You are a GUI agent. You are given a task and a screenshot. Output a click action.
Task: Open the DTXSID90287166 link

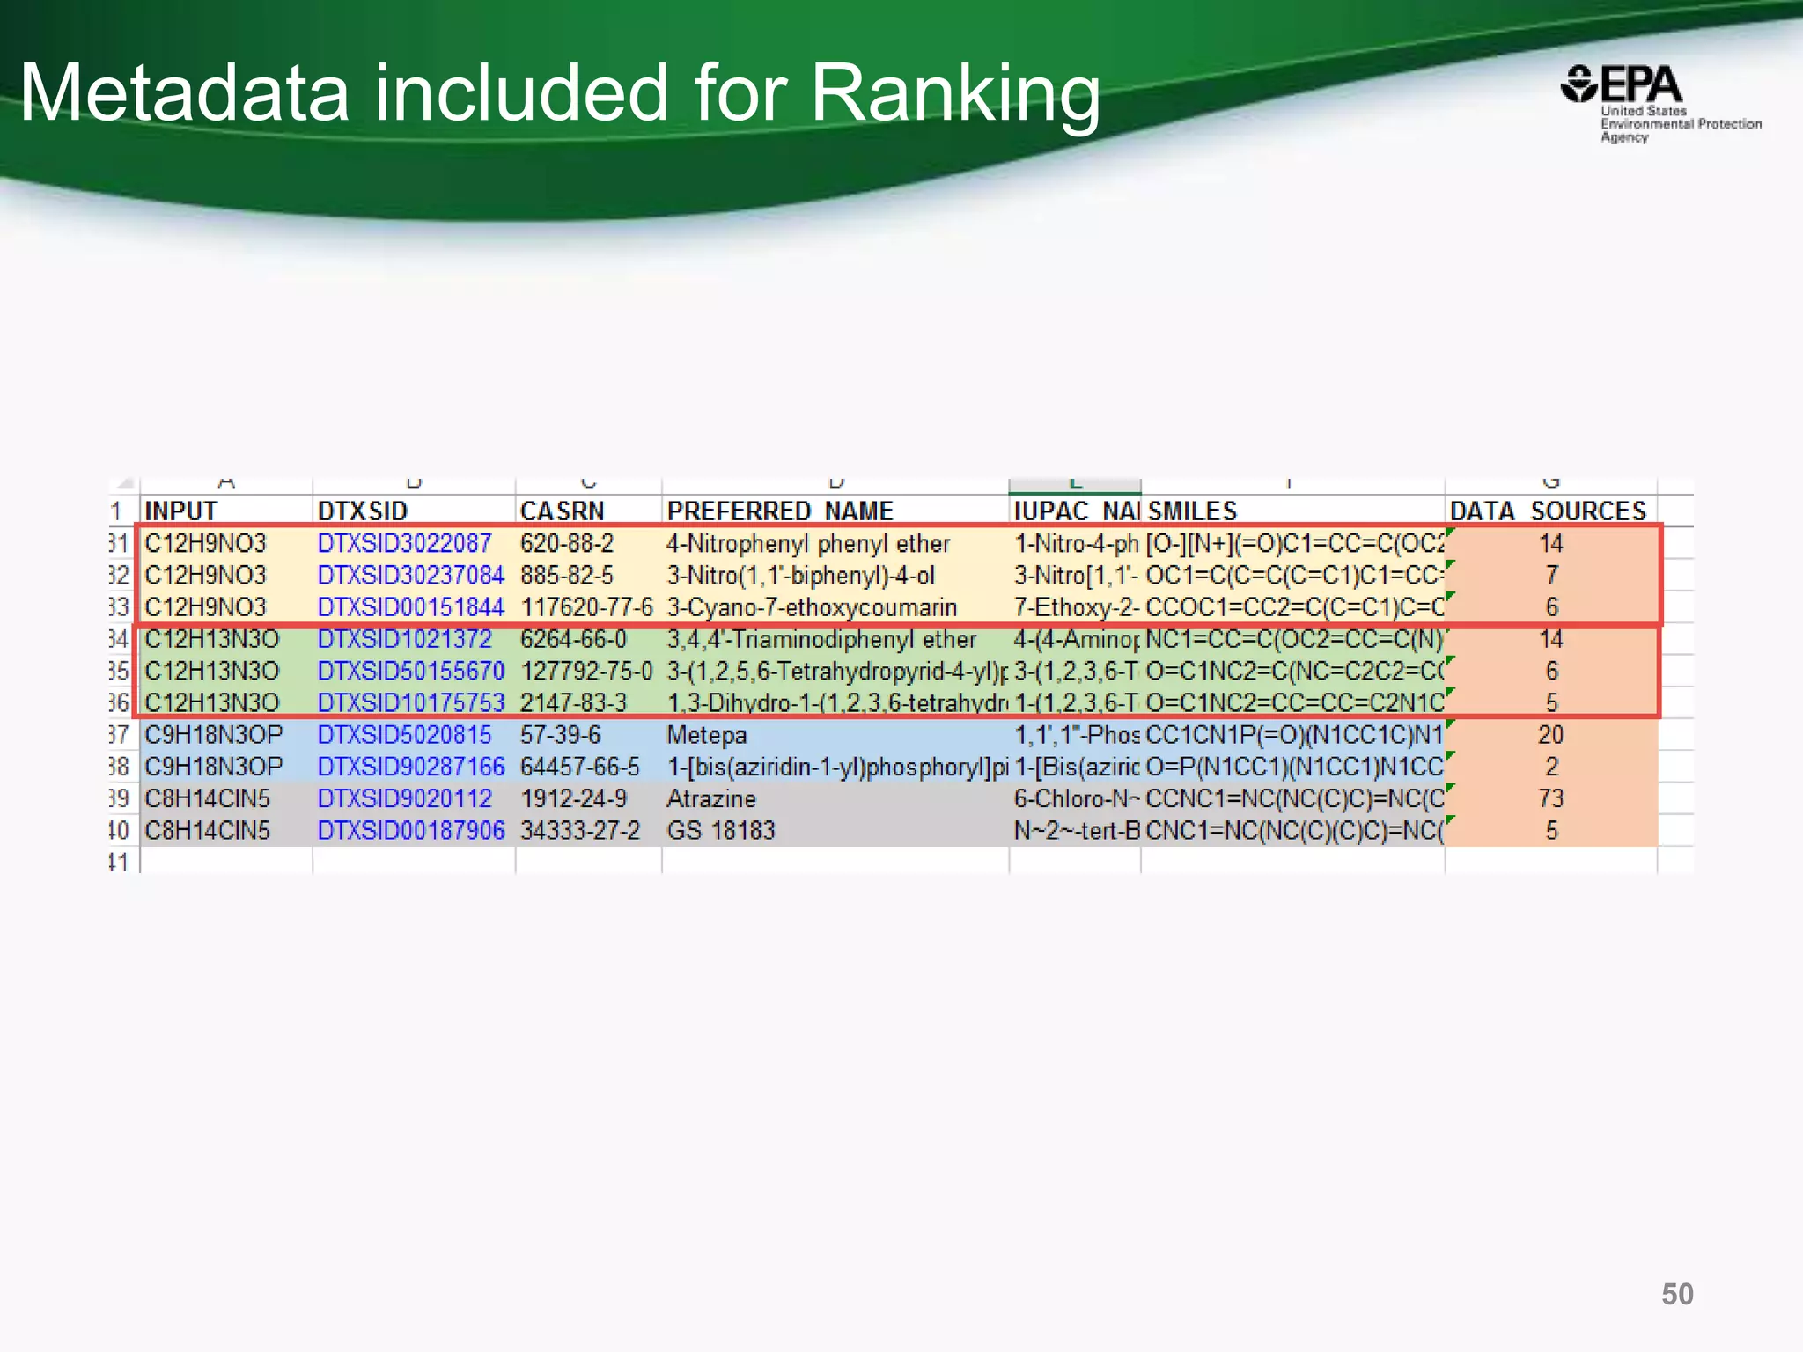(410, 767)
